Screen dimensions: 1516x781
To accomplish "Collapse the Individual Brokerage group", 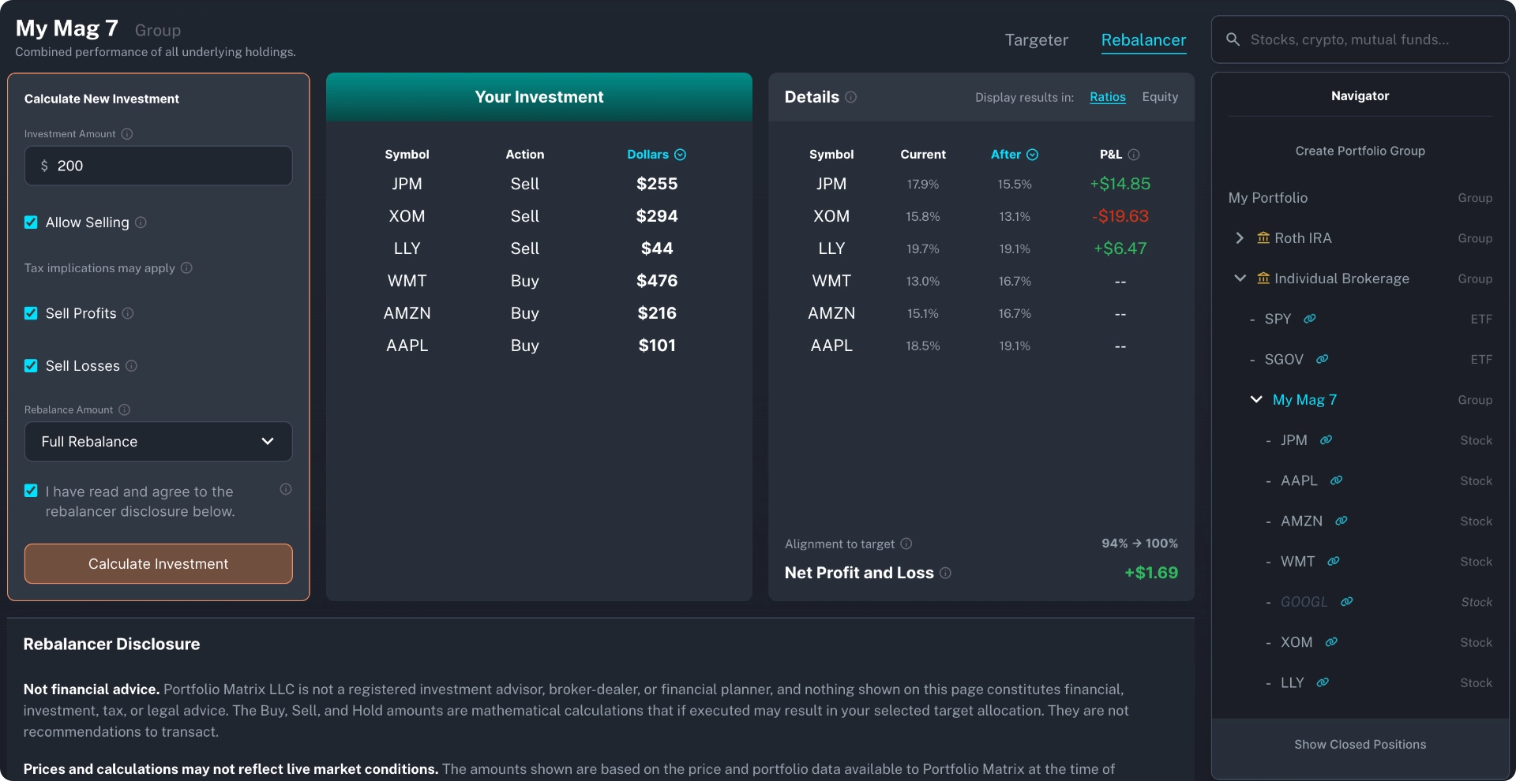I will 1240,278.
